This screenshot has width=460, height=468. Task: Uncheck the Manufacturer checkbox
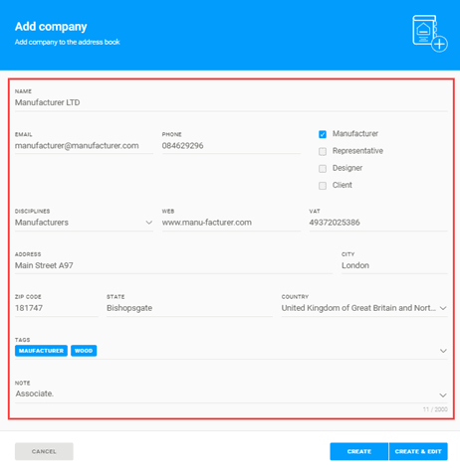pyautogui.click(x=323, y=134)
